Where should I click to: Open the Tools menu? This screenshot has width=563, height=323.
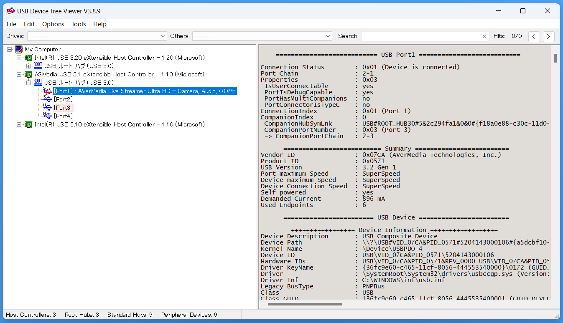(79, 24)
